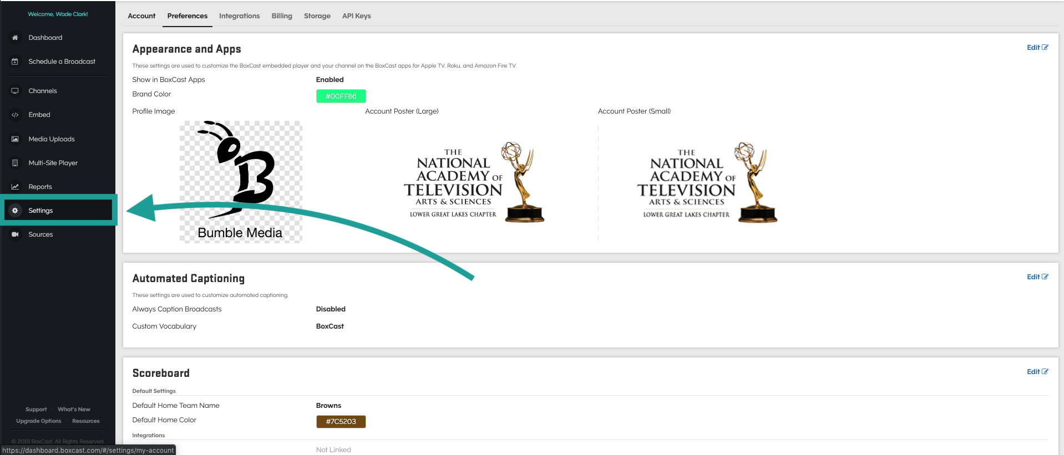Click the Sources camera icon
This screenshot has width=1064, height=455.
point(15,234)
